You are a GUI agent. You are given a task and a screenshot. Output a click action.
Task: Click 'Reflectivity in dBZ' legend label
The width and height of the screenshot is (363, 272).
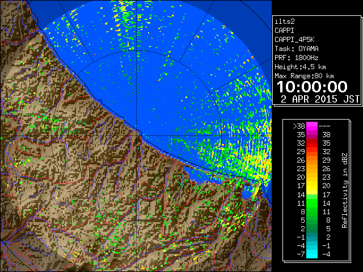[x=345, y=190]
